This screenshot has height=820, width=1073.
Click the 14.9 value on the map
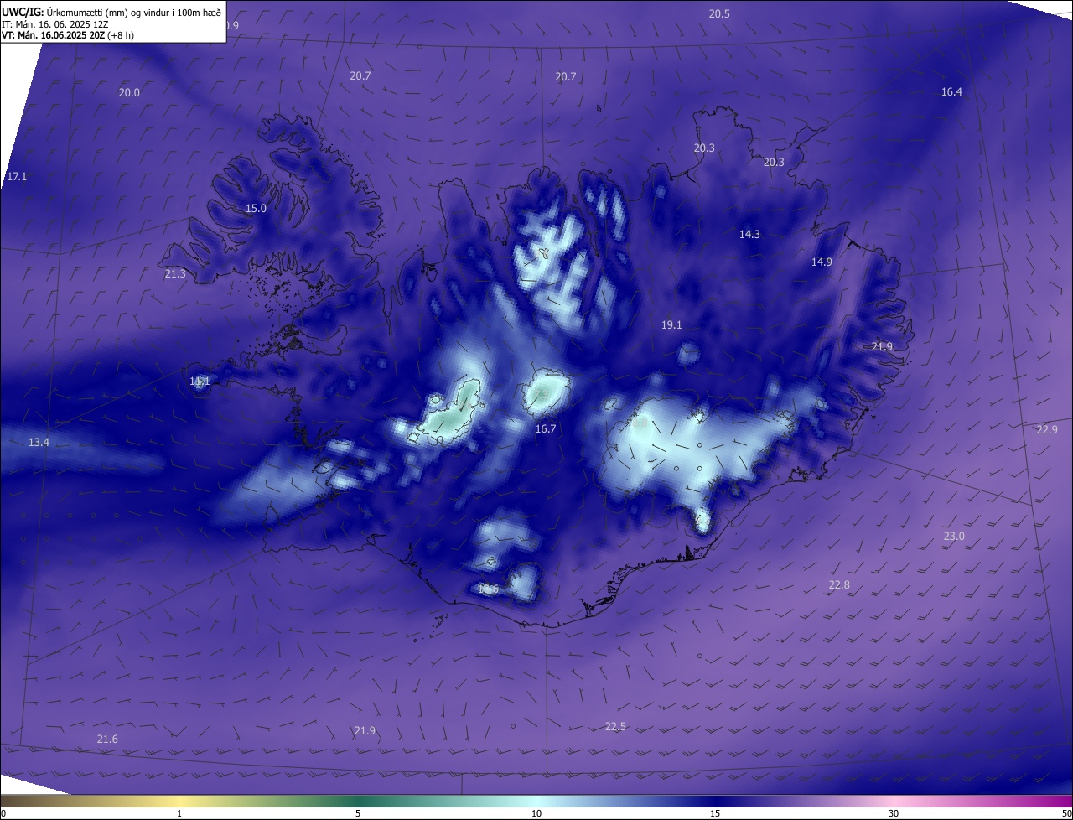tap(822, 262)
